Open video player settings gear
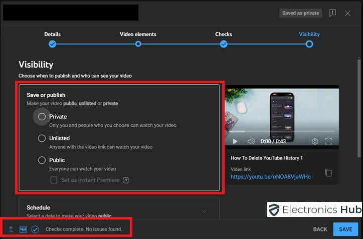363x239 pixels. (x=315, y=141)
